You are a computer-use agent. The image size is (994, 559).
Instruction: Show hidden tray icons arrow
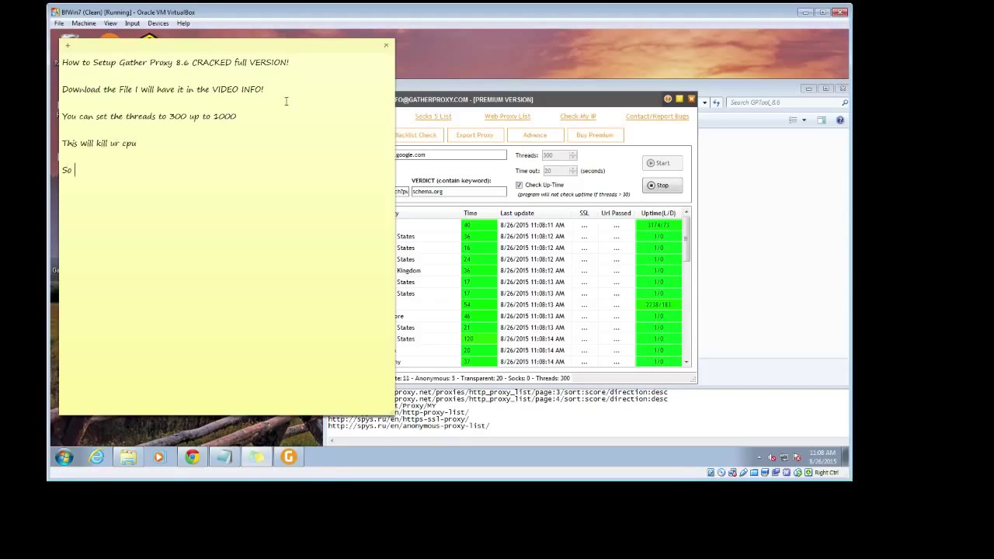[x=759, y=457]
